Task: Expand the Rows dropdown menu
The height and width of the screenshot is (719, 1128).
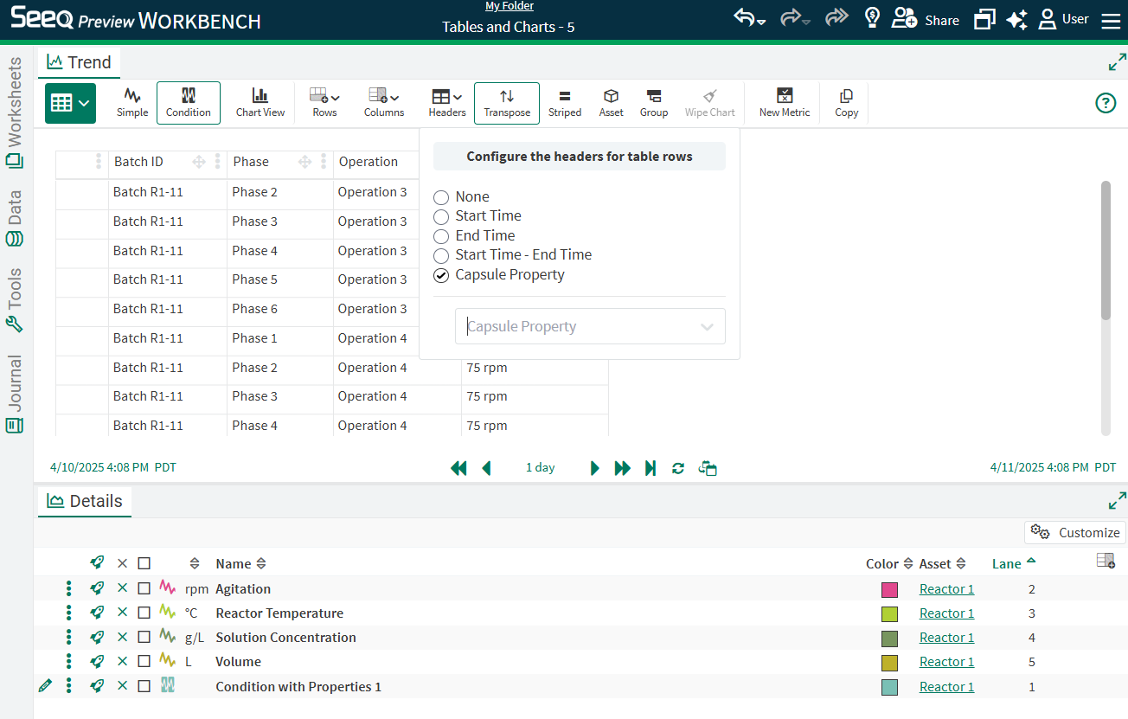Action: tap(324, 102)
